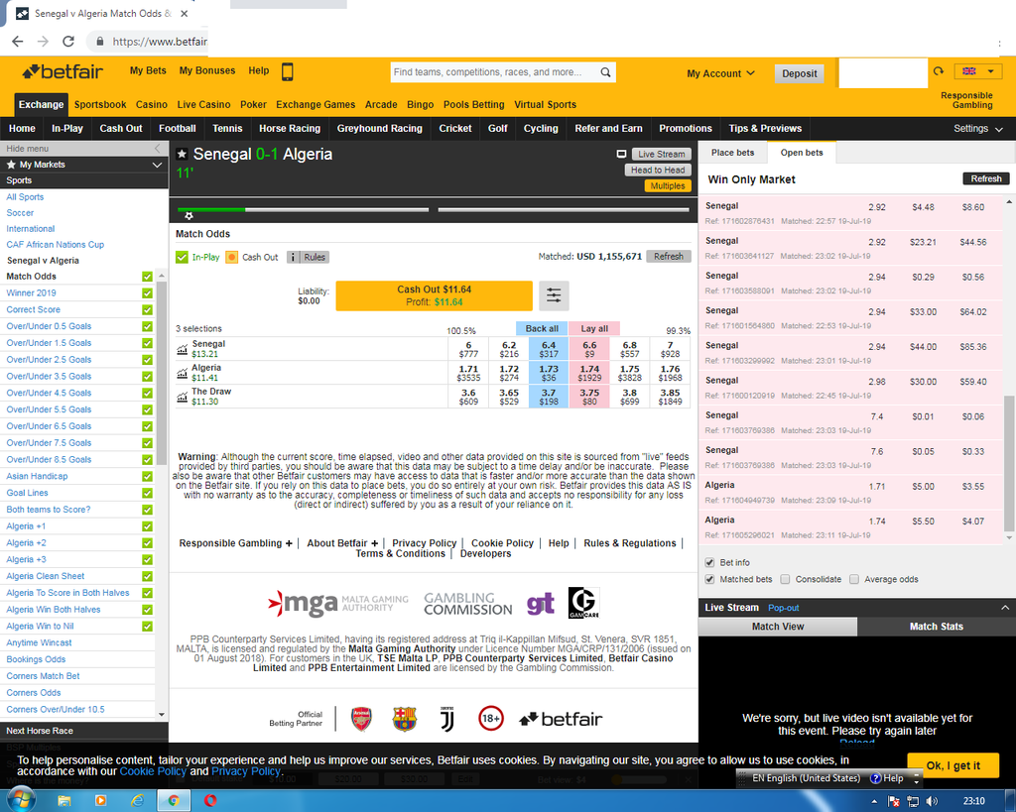Open Chrome from the taskbar
Image resolution: width=1016 pixels, height=812 pixels.
[173, 801]
